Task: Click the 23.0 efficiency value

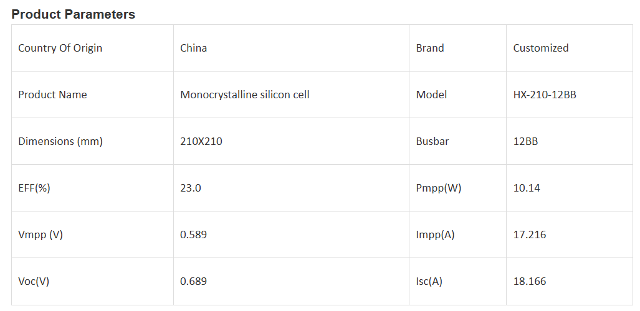Action: coord(190,188)
